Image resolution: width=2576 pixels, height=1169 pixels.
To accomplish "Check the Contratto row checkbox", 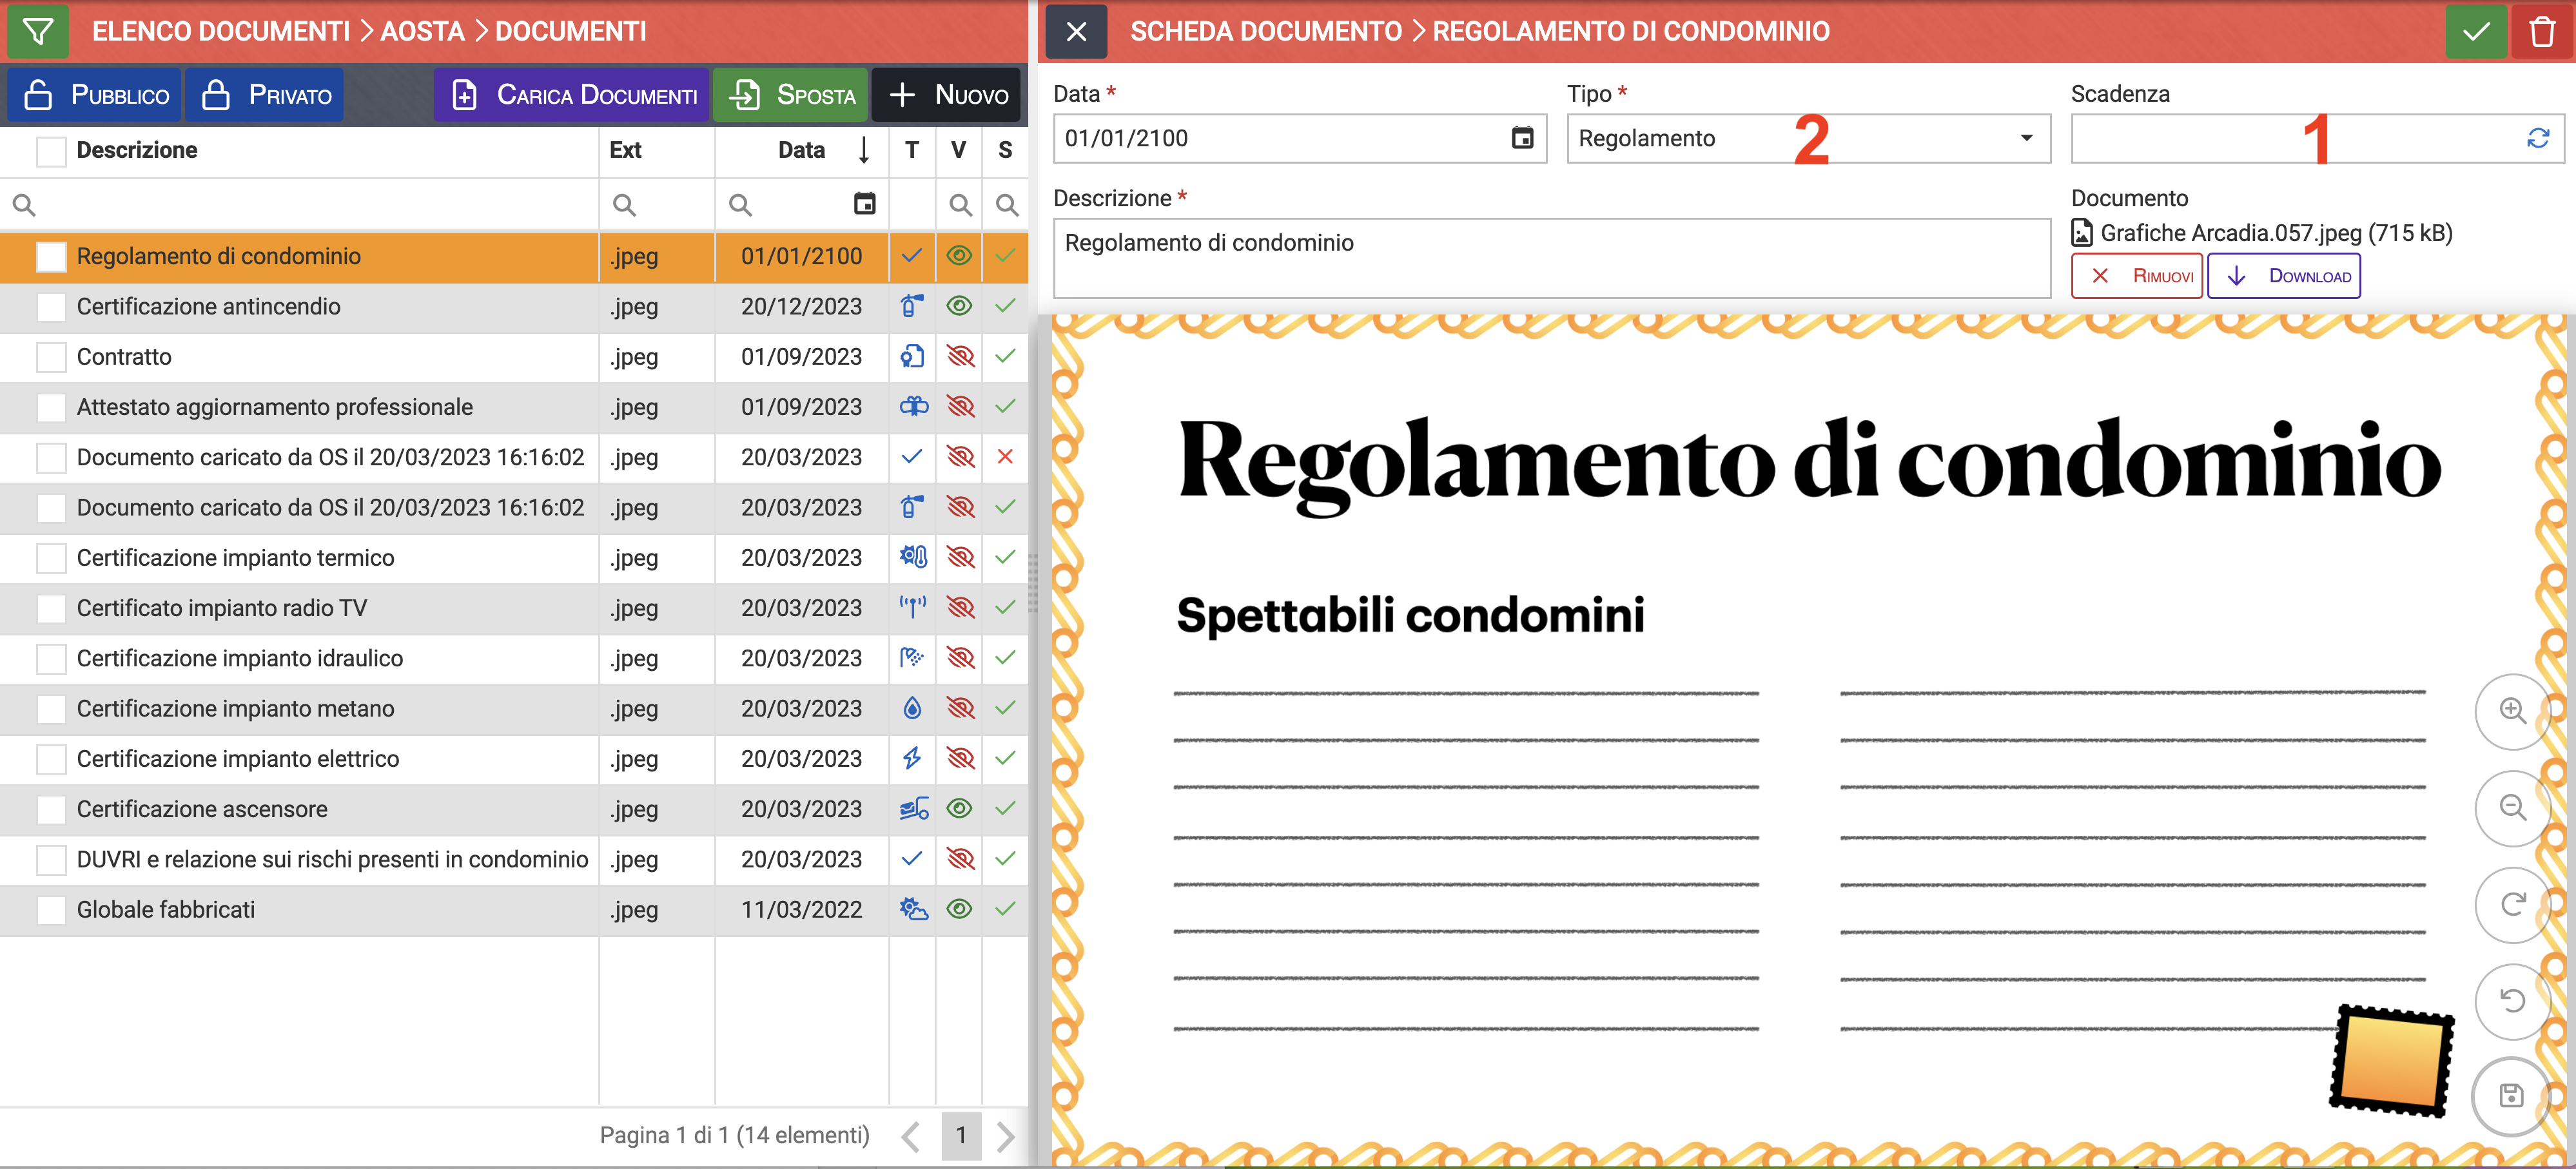I will pos(50,357).
